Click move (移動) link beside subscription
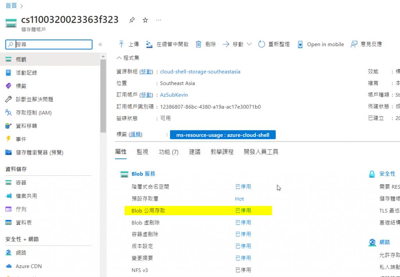The height and width of the screenshot is (277, 400). tap(146, 95)
